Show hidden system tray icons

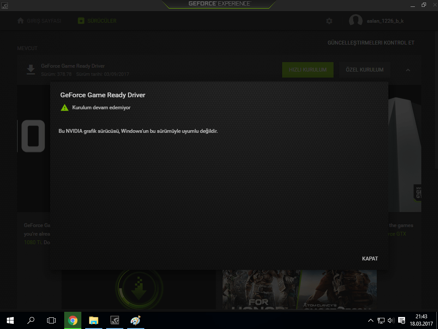click(x=371, y=320)
